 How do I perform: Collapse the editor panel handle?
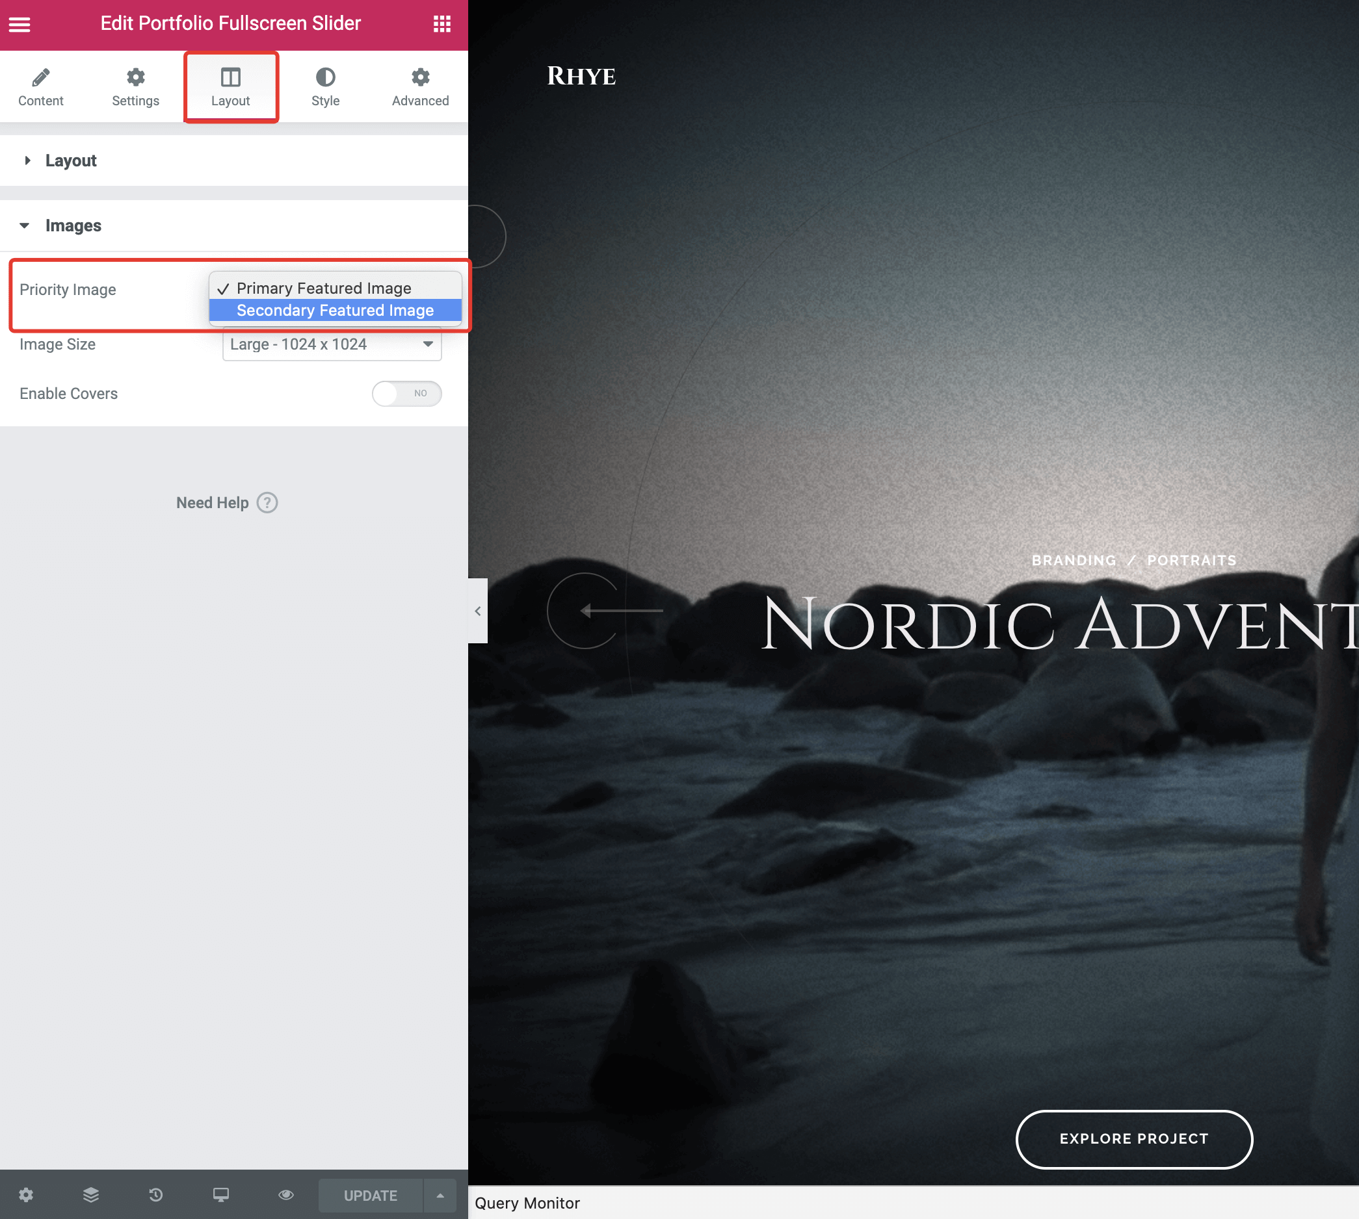478,610
